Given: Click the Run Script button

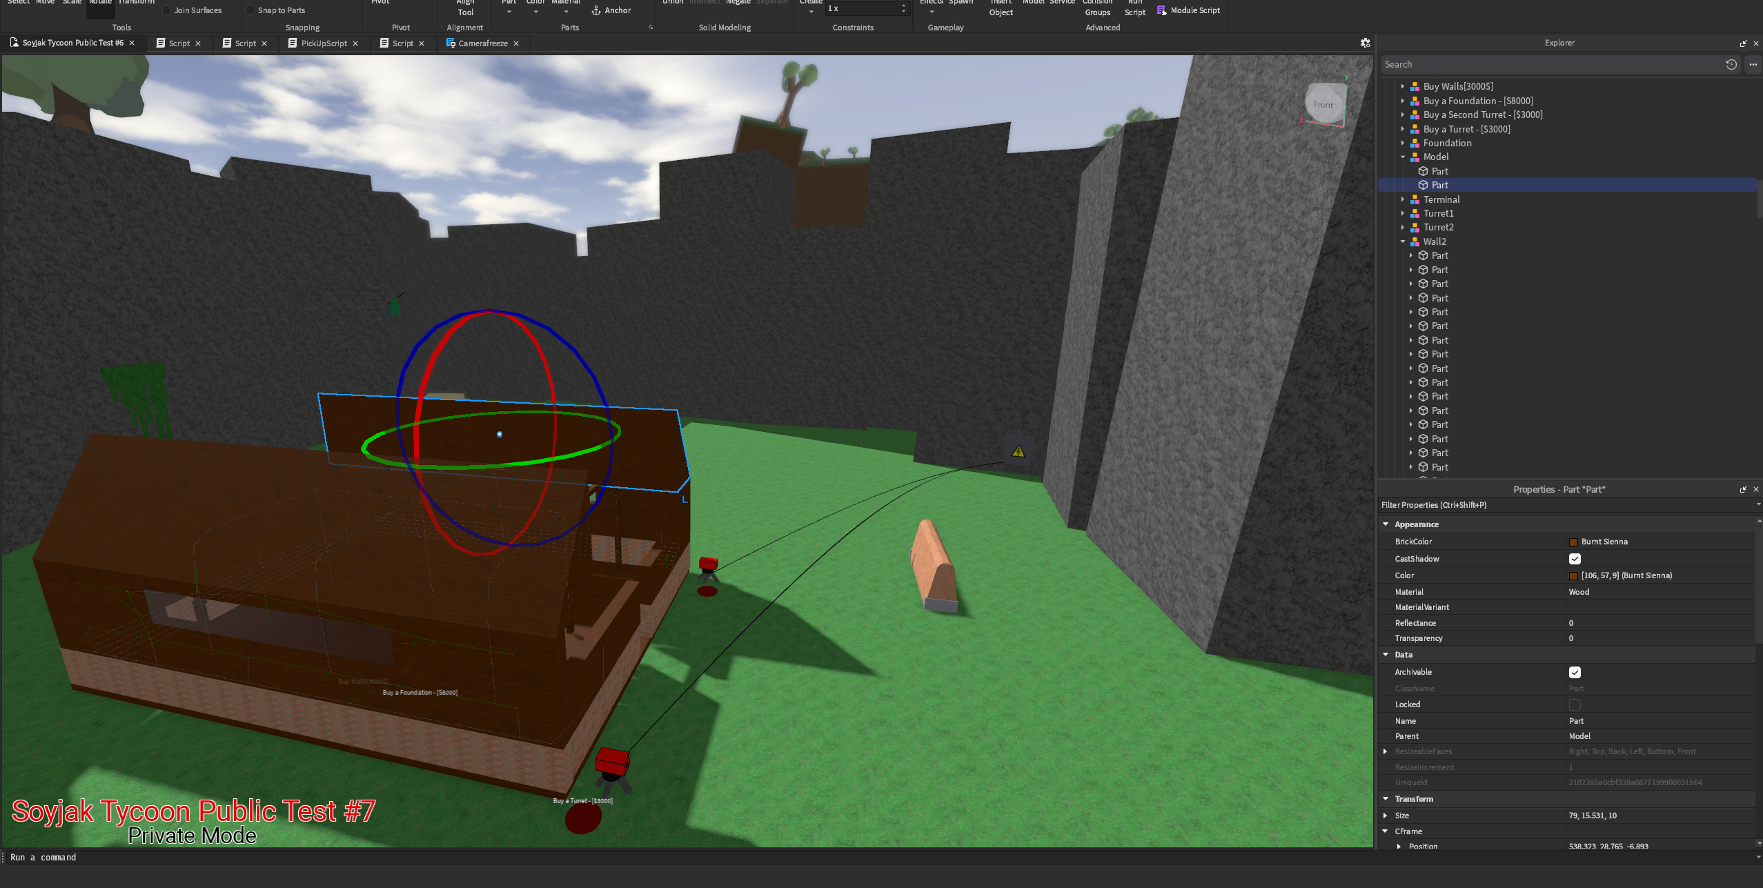Looking at the screenshot, I should [1134, 8].
